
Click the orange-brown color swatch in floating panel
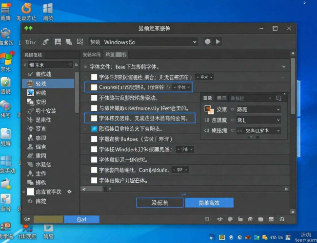(209, 109)
